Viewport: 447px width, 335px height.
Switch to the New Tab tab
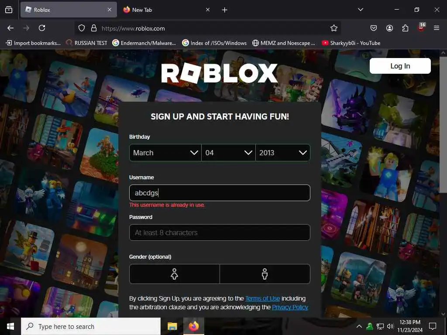pos(167,10)
